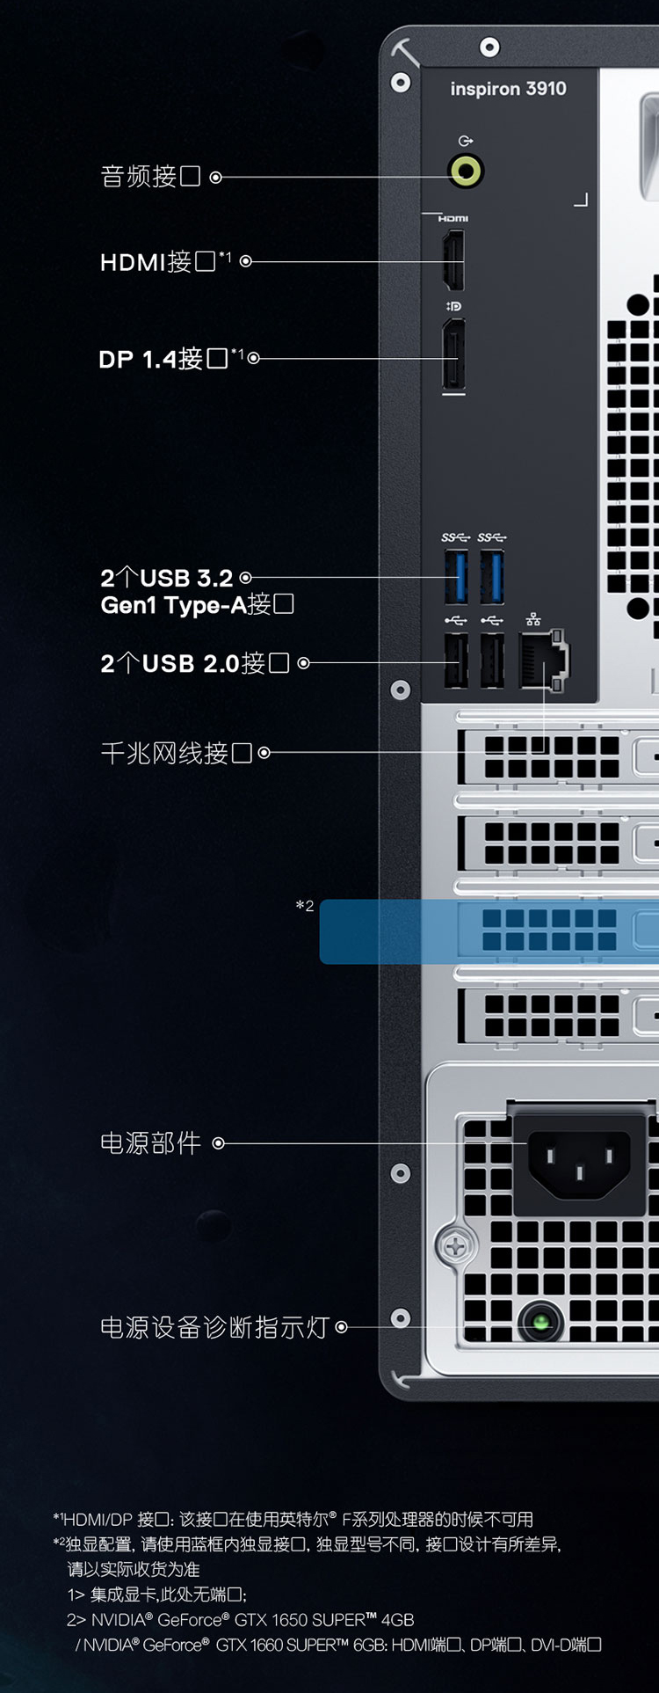Click the green power diagnostic indicator light
The height and width of the screenshot is (1693, 659).
click(x=541, y=1322)
